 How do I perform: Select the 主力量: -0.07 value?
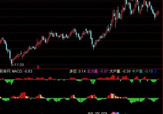[97, 71]
